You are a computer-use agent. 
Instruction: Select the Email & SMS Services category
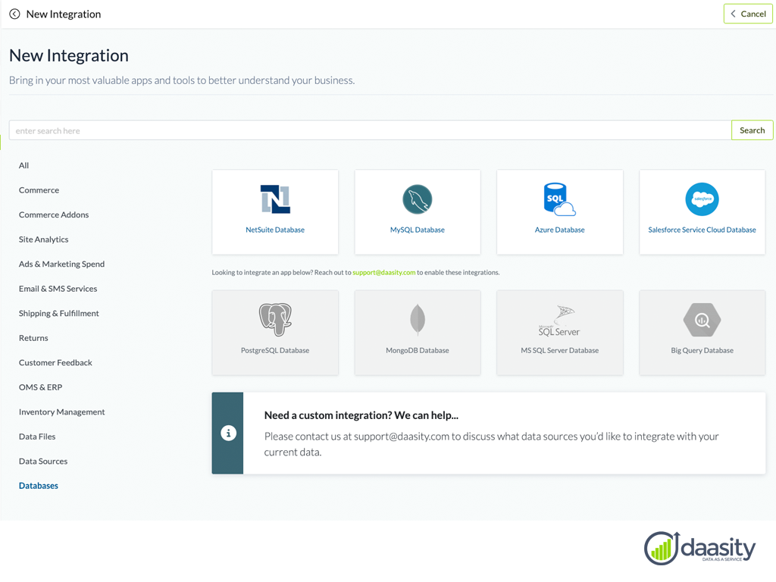pos(58,289)
